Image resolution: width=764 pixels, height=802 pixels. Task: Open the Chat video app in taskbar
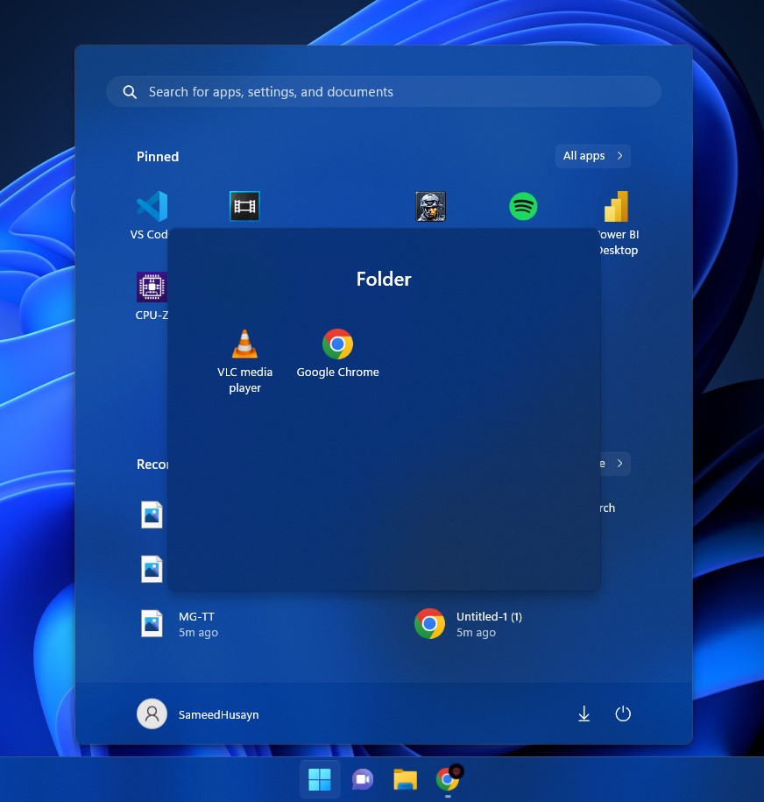pyautogui.click(x=363, y=779)
